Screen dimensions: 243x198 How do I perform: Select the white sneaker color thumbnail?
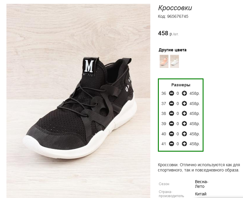pos(175,61)
